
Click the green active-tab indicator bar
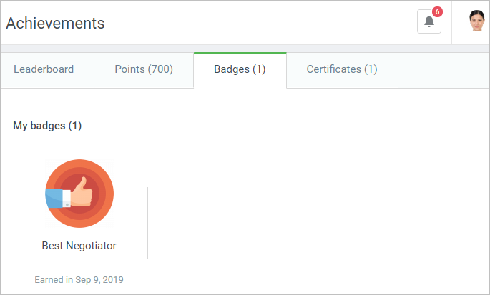coord(240,54)
